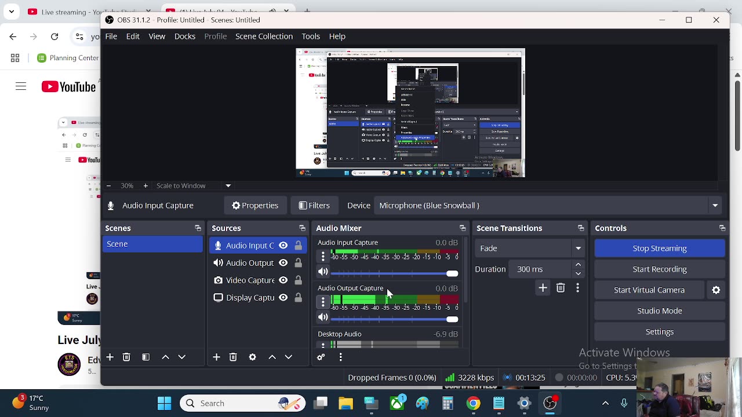Open Virtual Camera settings gear
This screenshot has width=742, height=417.
point(716,290)
